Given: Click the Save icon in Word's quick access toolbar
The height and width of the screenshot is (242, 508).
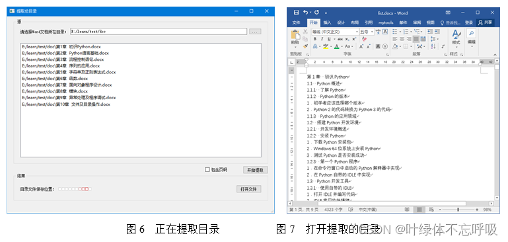Looking at the screenshot, I should [296, 13].
